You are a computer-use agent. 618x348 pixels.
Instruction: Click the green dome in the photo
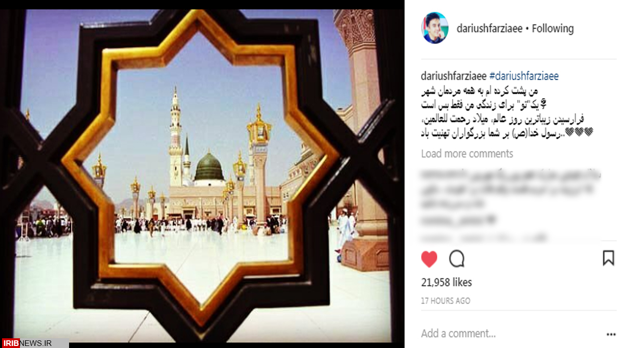[x=209, y=167]
